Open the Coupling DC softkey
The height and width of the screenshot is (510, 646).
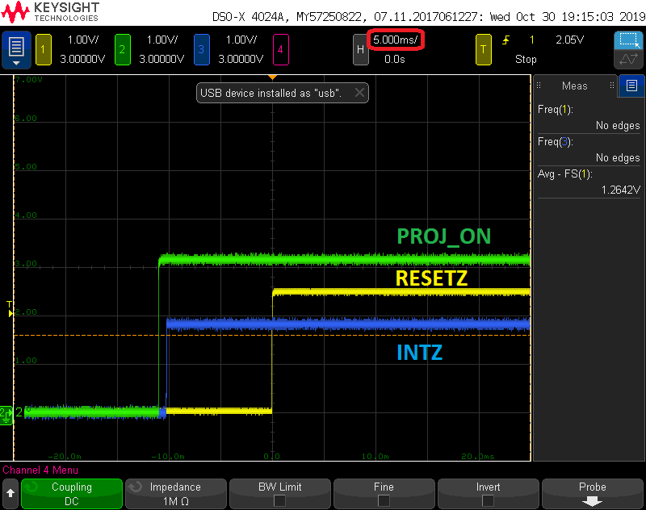coord(72,494)
